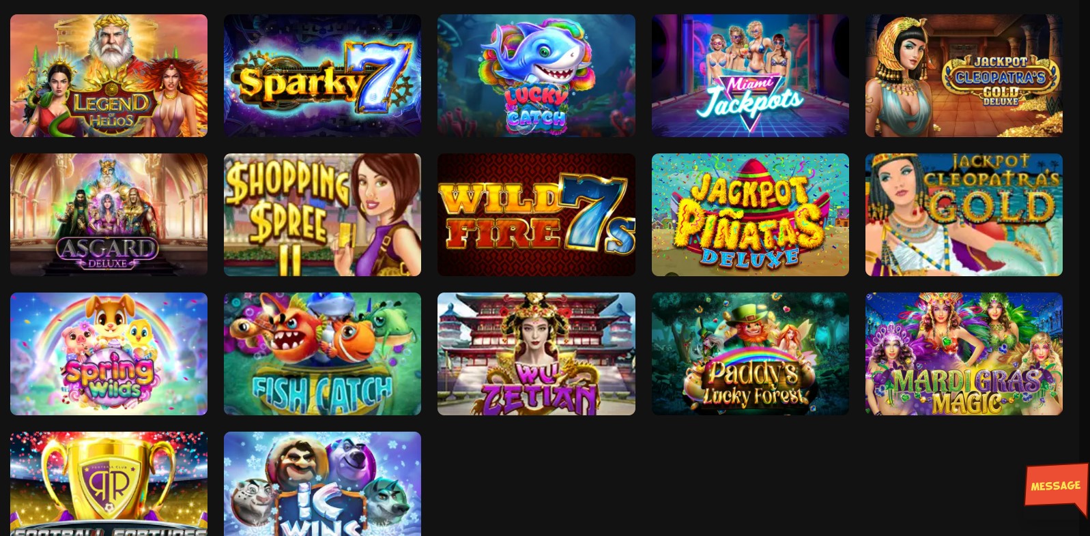This screenshot has width=1090, height=536.
Task: Select the Lucky Catch game tile
Action: (x=536, y=76)
